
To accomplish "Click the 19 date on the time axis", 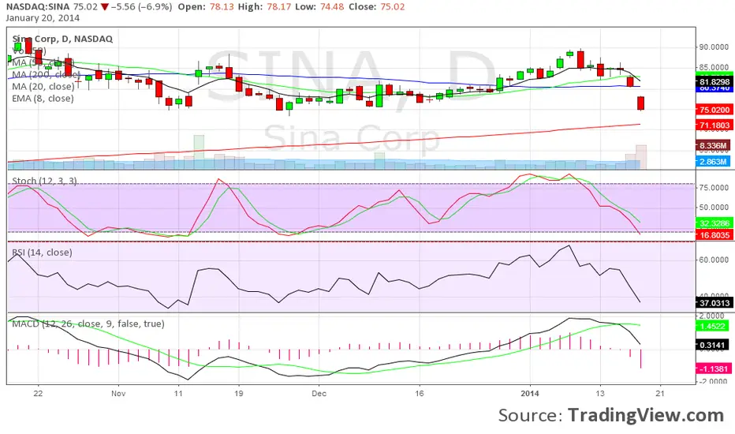I will coord(239,393).
